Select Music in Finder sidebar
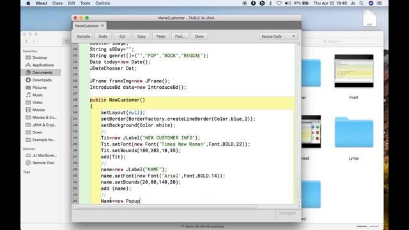The image size is (409, 230). [x=37, y=95]
